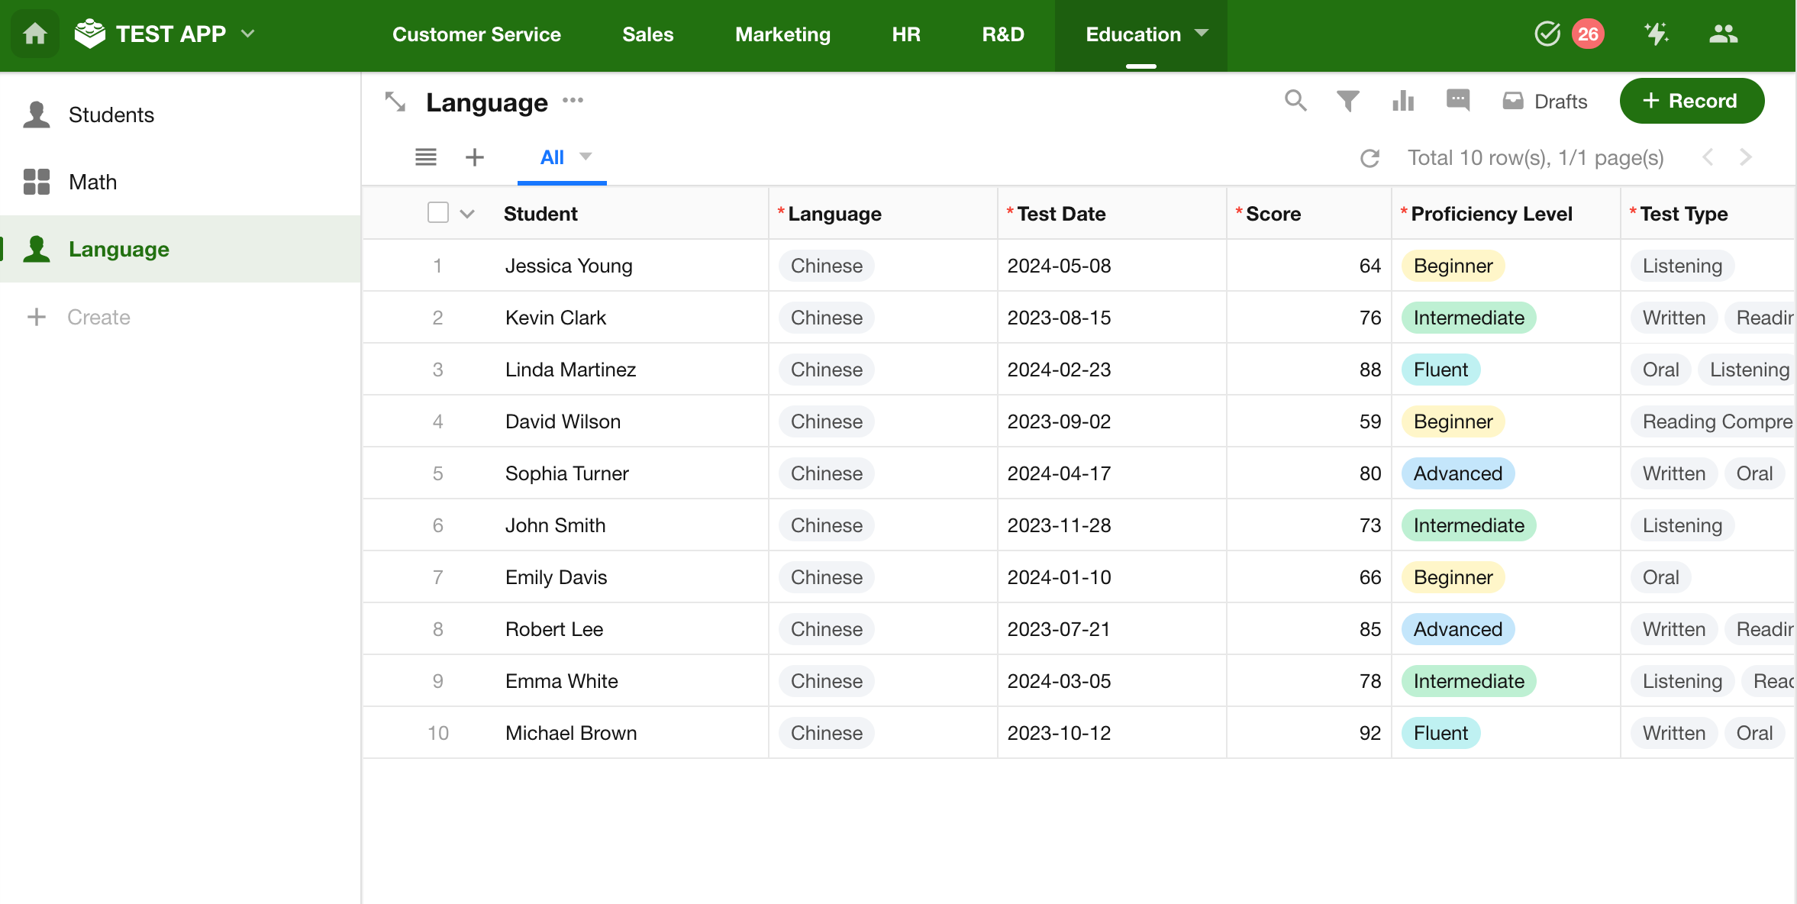The height and width of the screenshot is (904, 1797).
Task: Open the lightning bolt automation icon
Action: [x=1656, y=34]
